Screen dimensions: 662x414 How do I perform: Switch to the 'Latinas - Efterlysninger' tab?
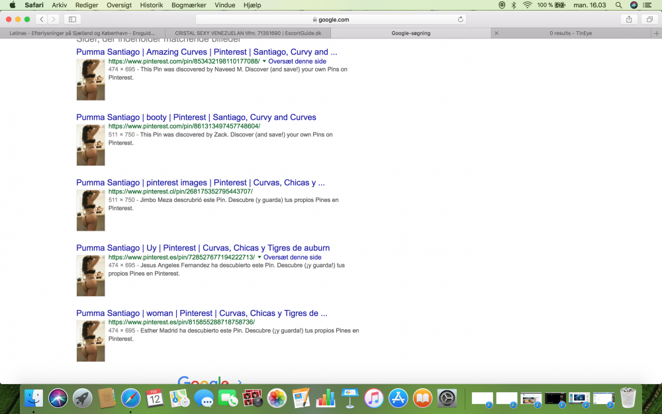82,33
